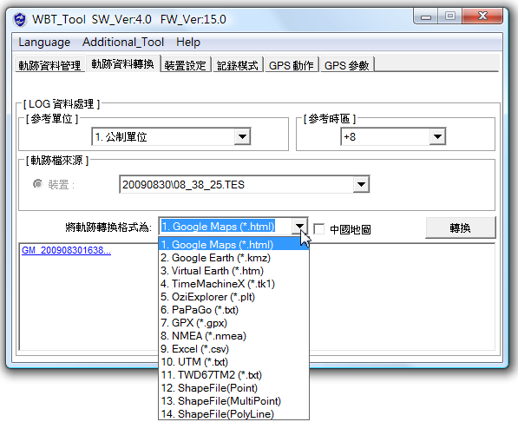Minimize the WBT_Tool window
Screen dimensions: 518x422
pyautogui.click(x=426, y=16)
